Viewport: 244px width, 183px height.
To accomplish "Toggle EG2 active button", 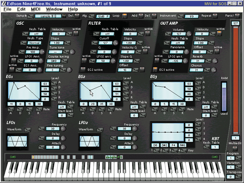I will tap(83, 69).
